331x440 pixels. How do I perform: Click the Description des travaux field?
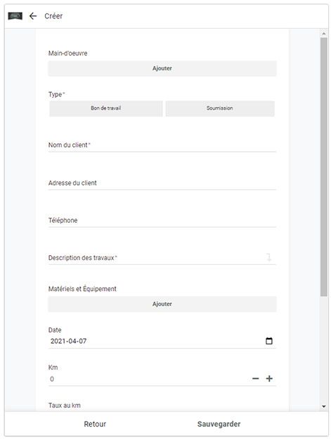(156, 258)
